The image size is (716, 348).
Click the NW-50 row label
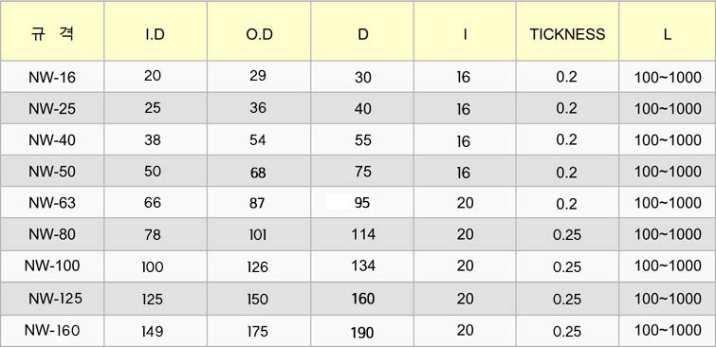tap(52, 172)
